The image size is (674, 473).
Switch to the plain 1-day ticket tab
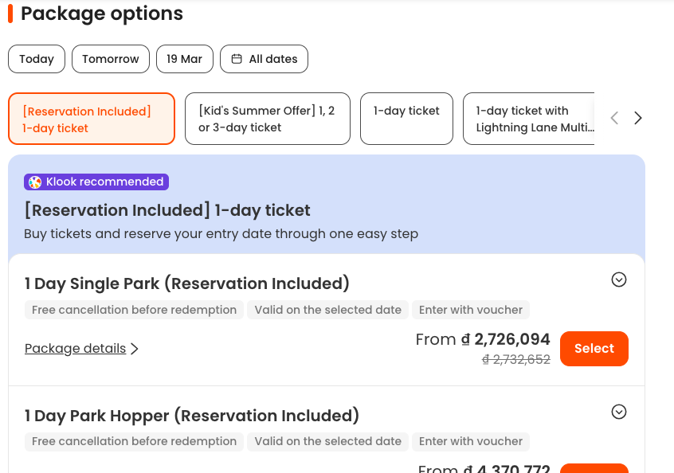pyautogui.click(x=406, y=119)
